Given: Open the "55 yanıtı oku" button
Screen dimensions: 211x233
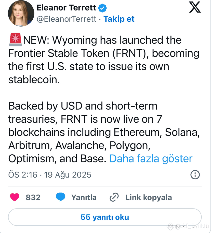Looking at the screenshot, I should (105, 217).
